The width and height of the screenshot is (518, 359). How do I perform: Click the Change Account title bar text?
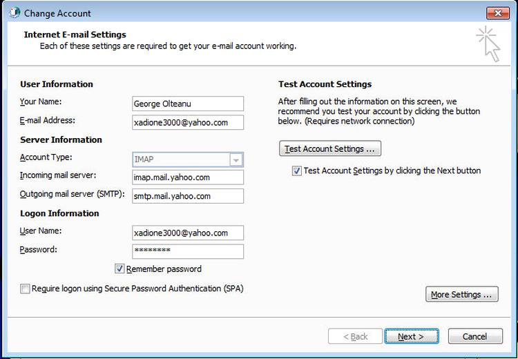pyautogui.click(x=57, y=13)
